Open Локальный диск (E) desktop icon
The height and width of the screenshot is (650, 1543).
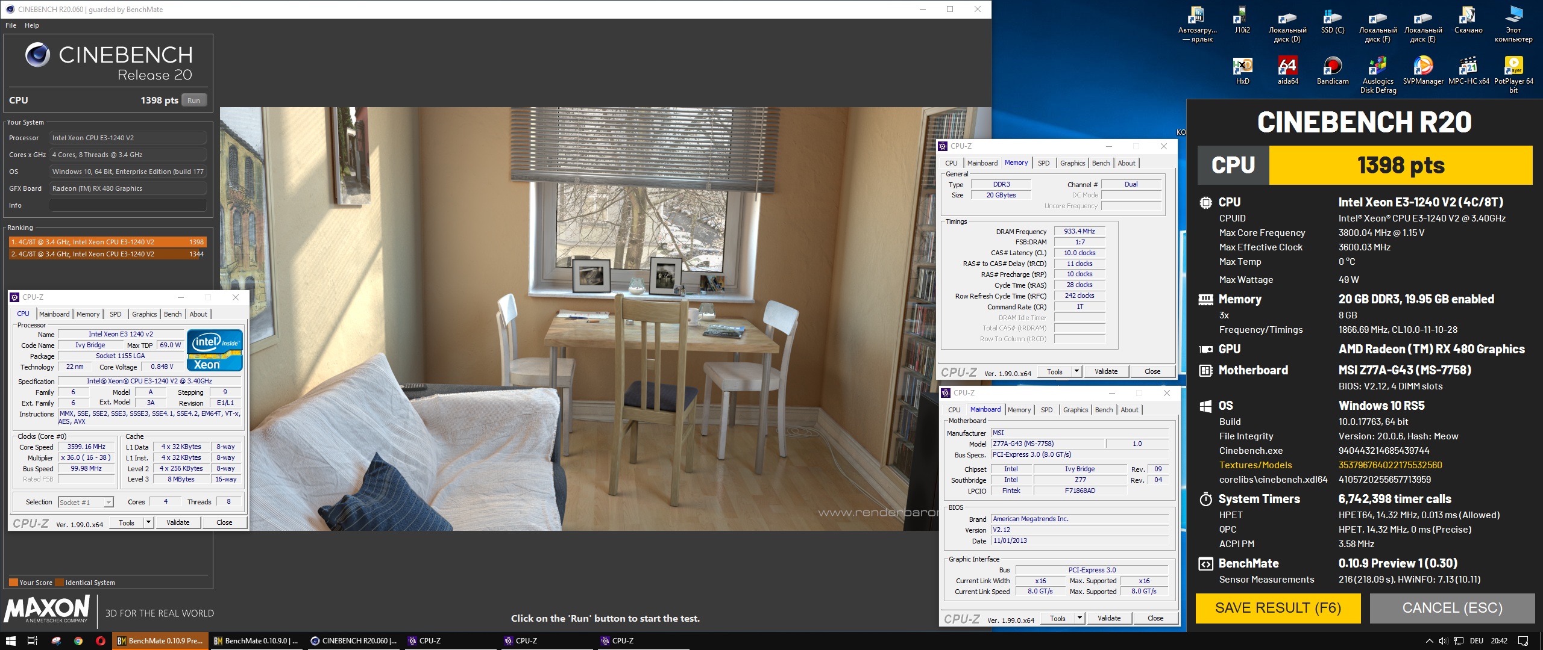1423,24
